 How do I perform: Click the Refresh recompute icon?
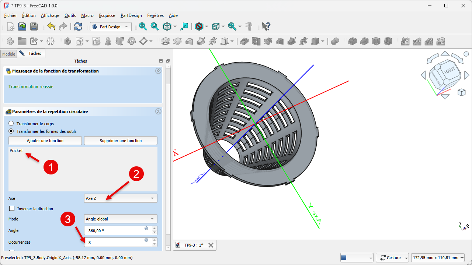point(78,26)
